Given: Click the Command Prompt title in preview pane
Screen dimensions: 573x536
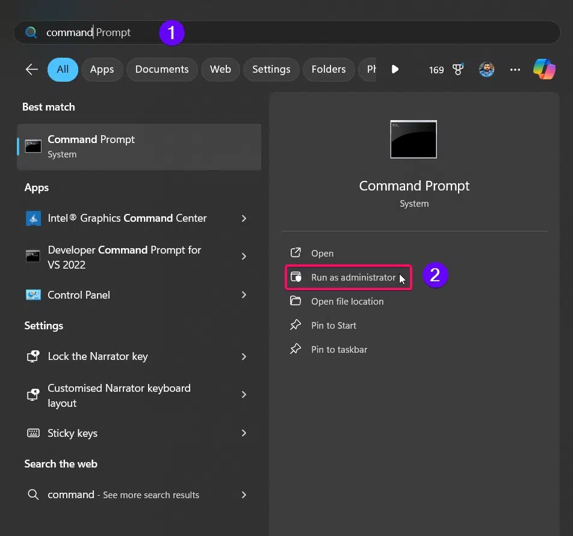Looking at the screenshot, I should click(414, 186).
